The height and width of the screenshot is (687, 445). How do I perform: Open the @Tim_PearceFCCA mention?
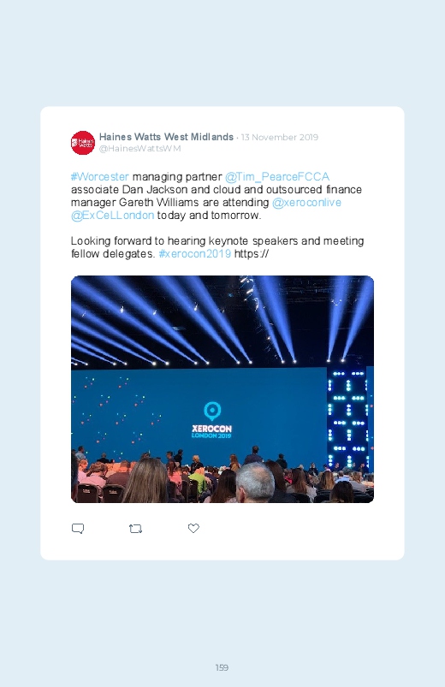pos(277,176)
